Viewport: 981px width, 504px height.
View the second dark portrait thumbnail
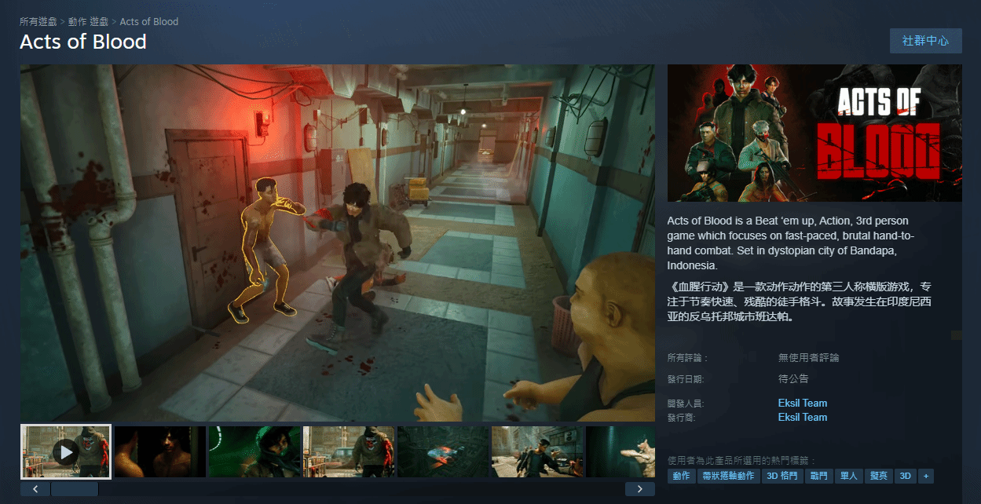tap(160, 451)
